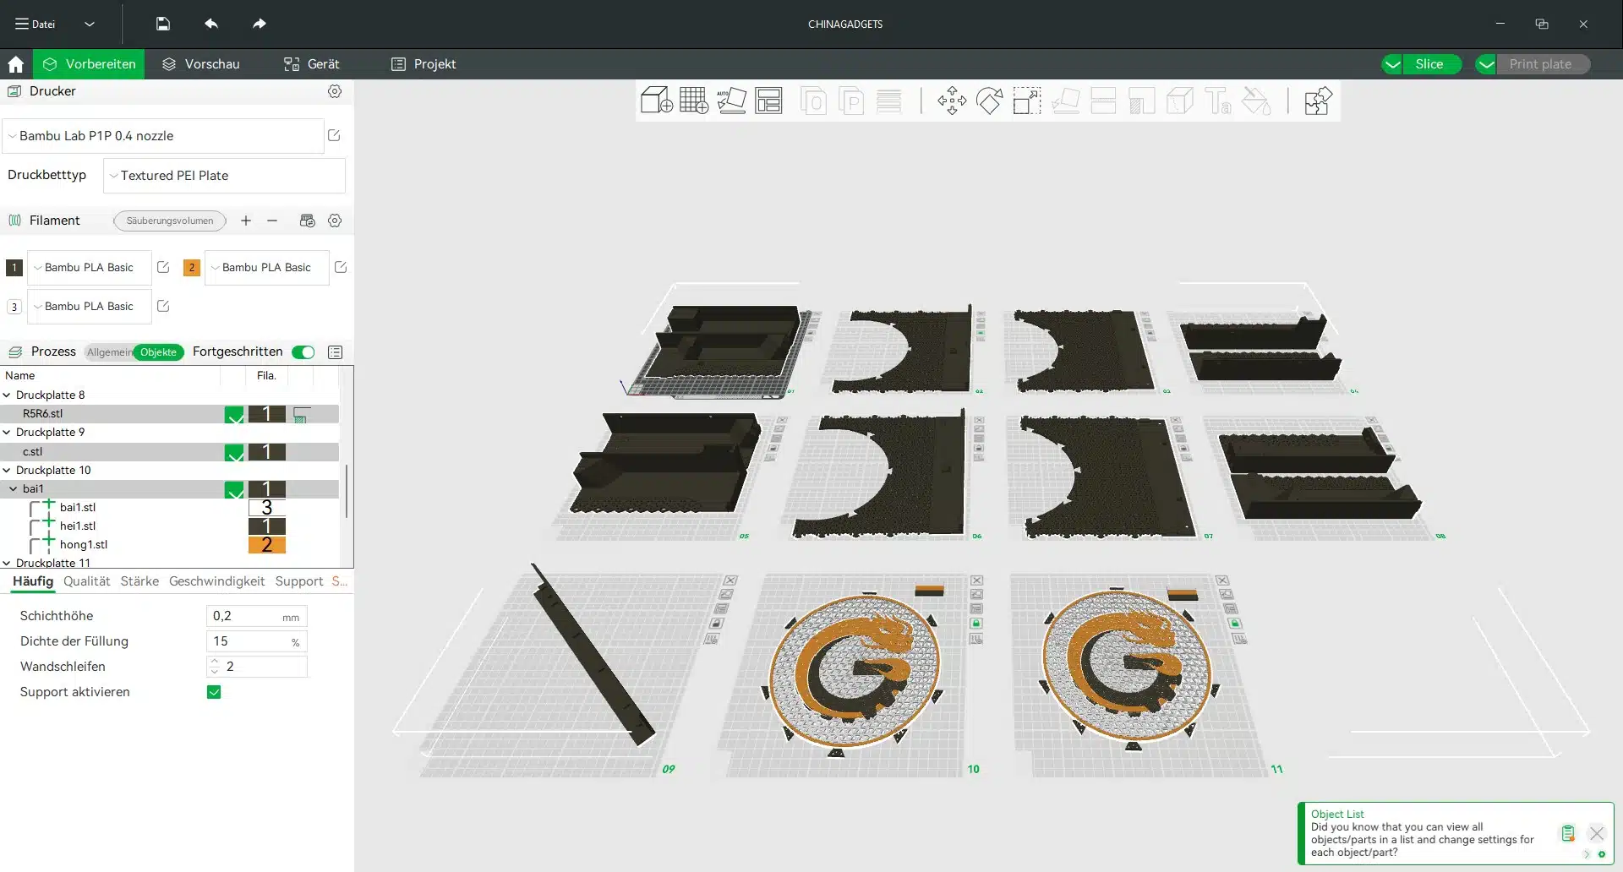The image size is (1623, 872).
Task: Switch to the Vorschau tab
Action: [x=201, y=64]
